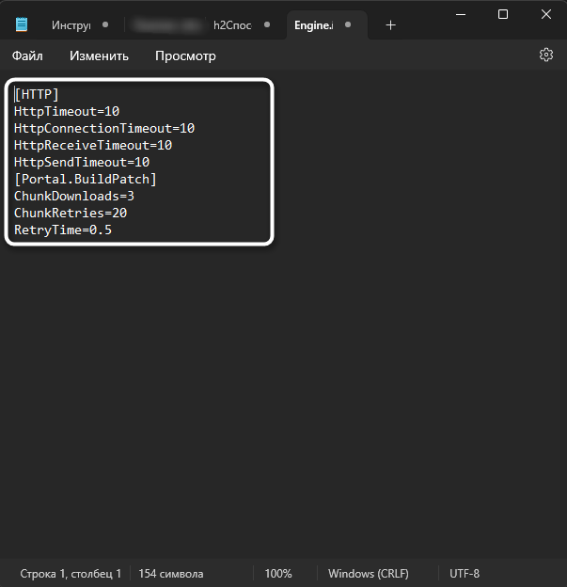Screen dimensions: 567x587
Task: Minimize the Notepad window
Action: (x=461, y=14)
